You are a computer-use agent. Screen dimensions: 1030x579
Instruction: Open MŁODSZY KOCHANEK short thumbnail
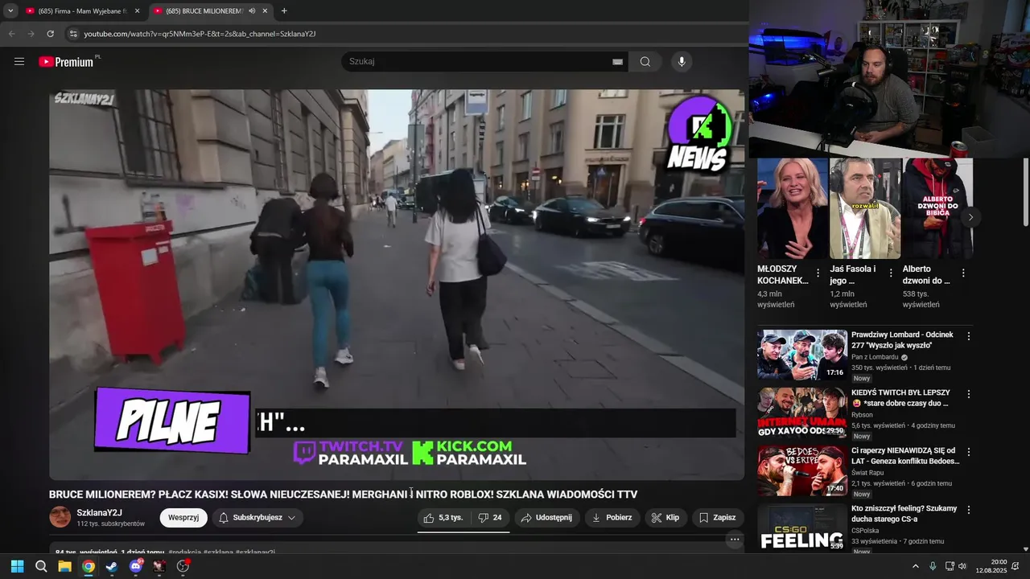coord(793,208)
